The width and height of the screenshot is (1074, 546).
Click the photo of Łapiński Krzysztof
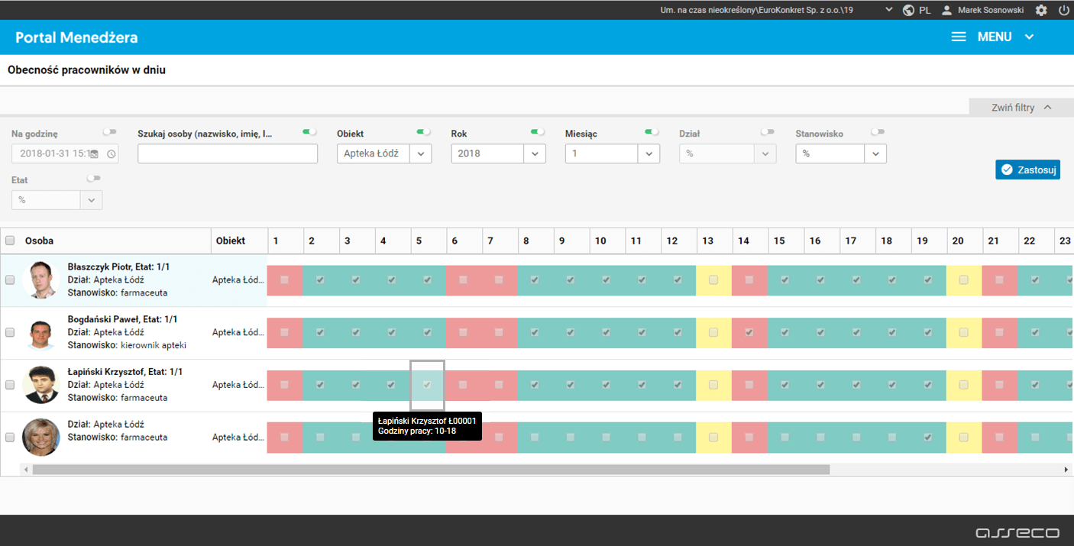point(40,385)
